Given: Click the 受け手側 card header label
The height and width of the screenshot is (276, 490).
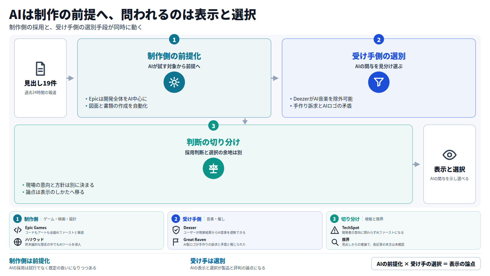Looking at the screenshot, I should click(192, 219).
